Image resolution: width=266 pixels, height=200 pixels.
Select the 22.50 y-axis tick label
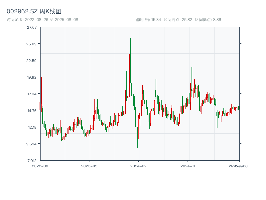[x=32, y=60]
